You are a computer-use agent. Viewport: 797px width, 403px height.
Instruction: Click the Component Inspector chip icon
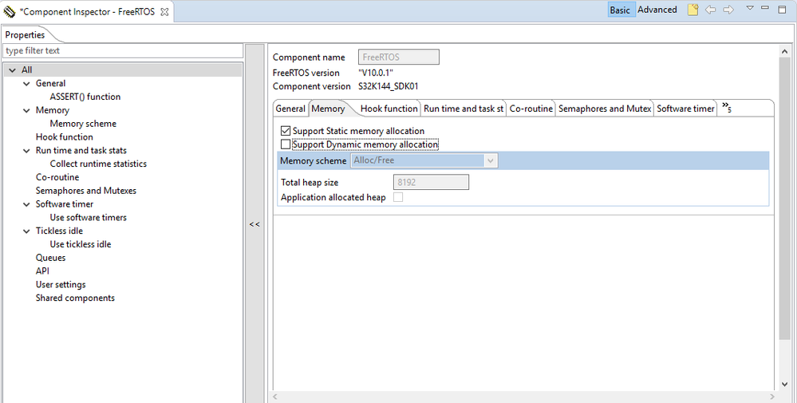click(x=10, y=11)
